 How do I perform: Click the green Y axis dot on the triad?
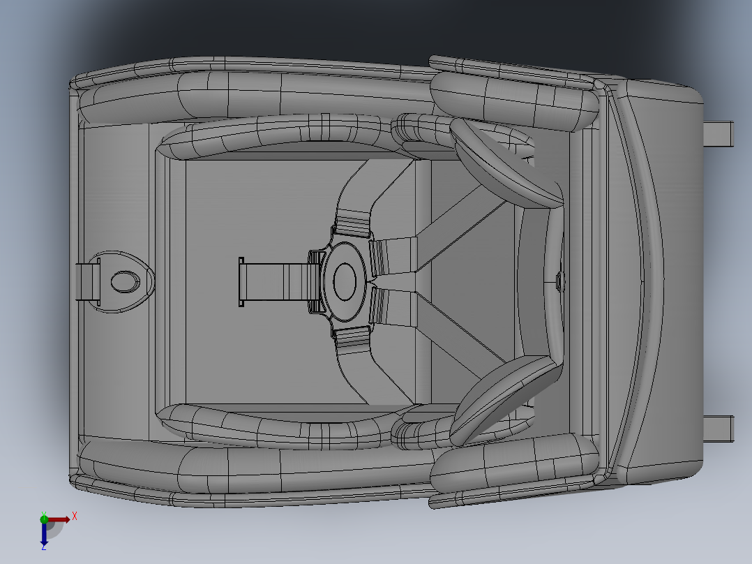click(x=44, y=519)
